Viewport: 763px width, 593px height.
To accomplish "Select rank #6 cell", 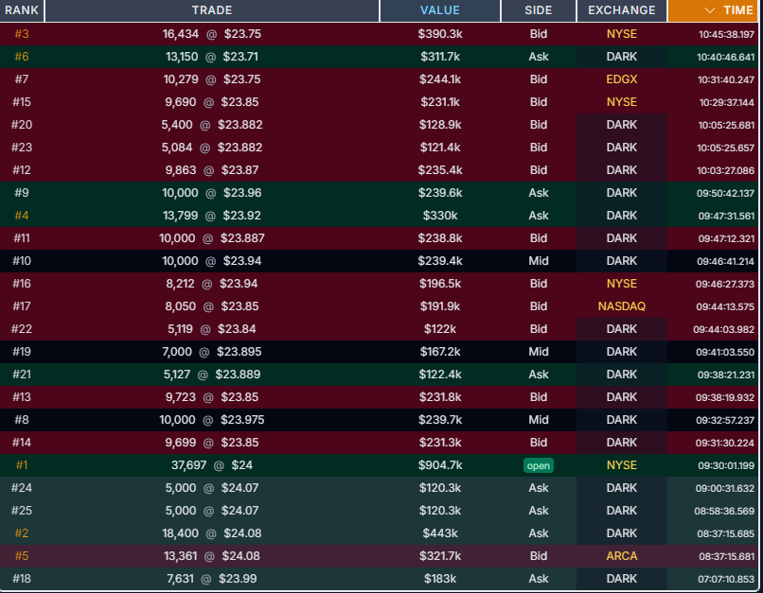I will 22,57.
